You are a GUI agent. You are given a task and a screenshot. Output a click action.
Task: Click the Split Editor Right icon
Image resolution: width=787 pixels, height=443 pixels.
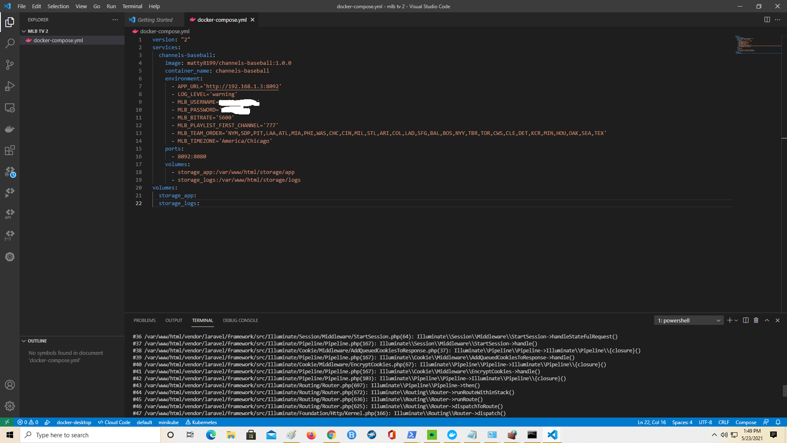tap(767, 20)
